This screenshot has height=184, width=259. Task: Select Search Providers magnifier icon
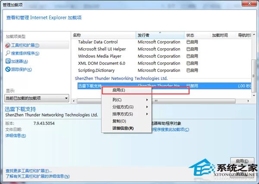click(8, 53)
